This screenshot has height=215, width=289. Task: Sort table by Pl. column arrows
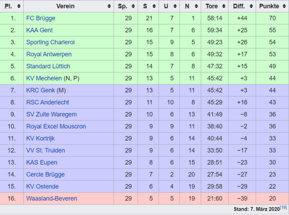click(19, 6)
